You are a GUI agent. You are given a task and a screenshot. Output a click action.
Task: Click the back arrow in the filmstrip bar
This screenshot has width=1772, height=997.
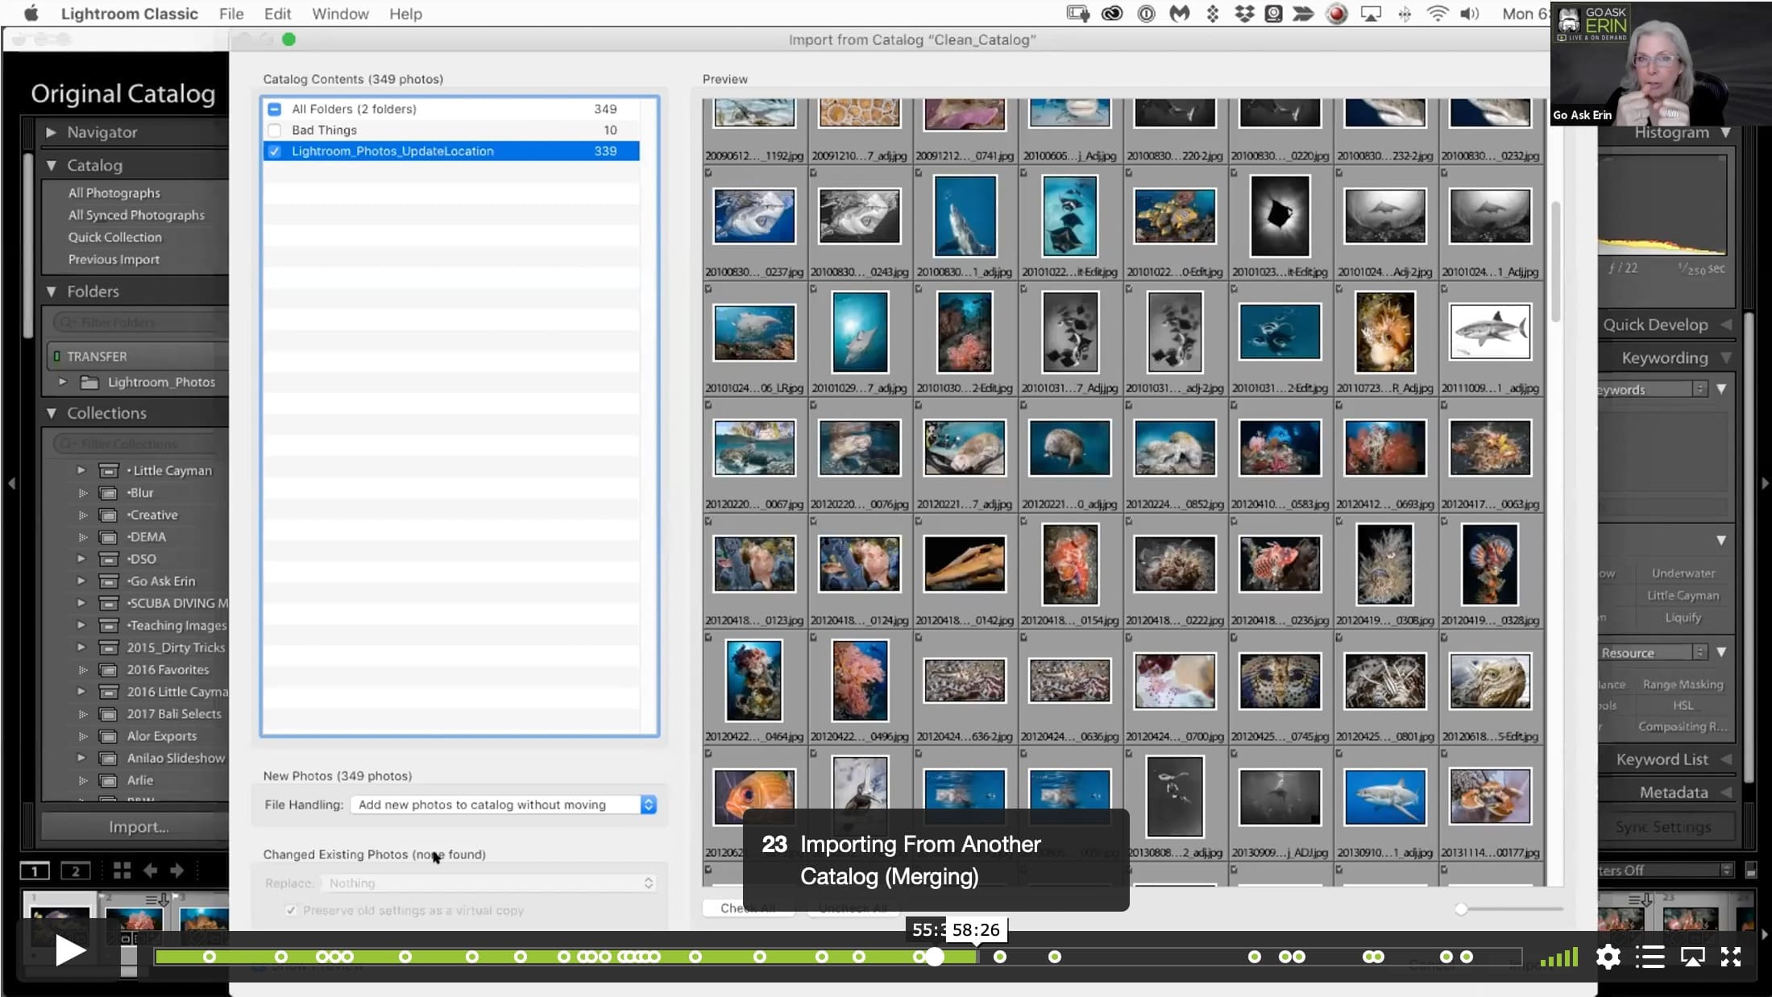click(x=150, y=871)
